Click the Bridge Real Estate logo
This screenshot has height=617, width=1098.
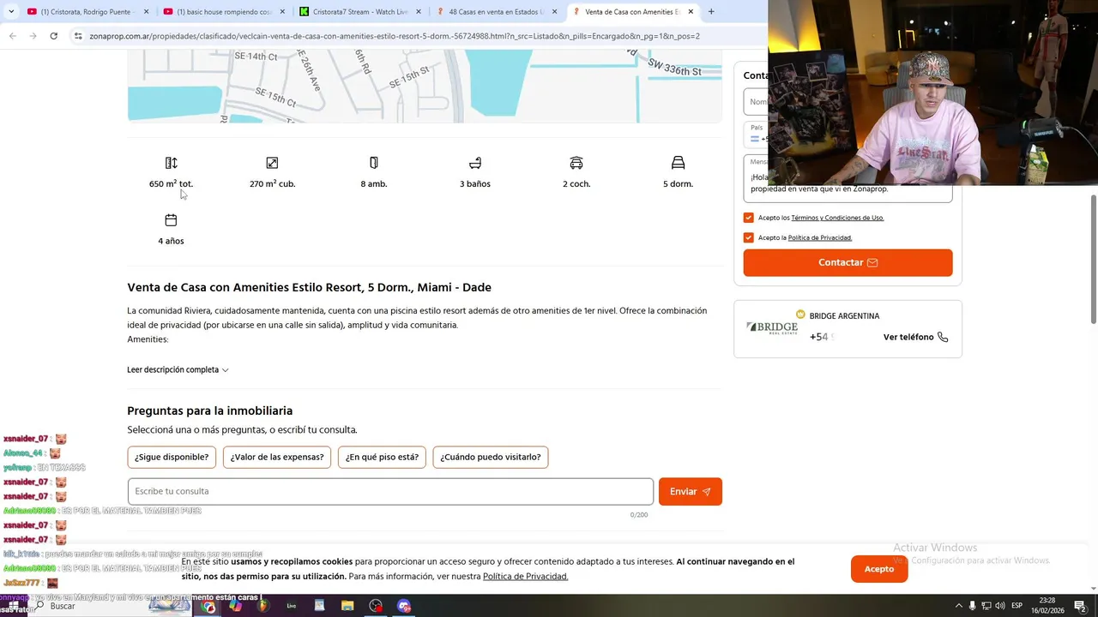tap(772, 327)
